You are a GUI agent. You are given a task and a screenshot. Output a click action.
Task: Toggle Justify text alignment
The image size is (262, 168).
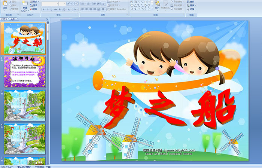(x=95, y=9)
